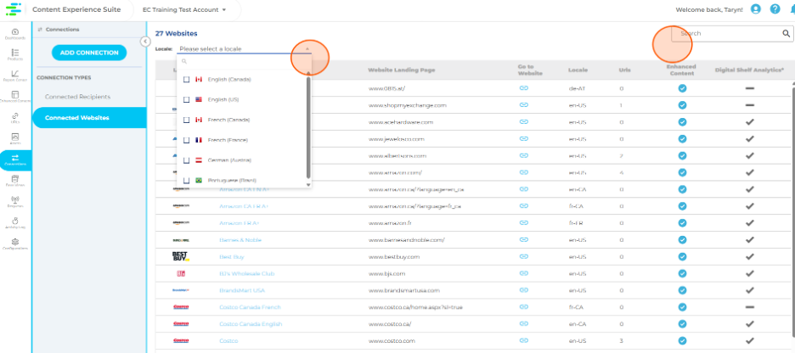Open website link icon for www.bestbuy.com
The height and width of the screenshot is (353, 795).
[x=524, y=257]
